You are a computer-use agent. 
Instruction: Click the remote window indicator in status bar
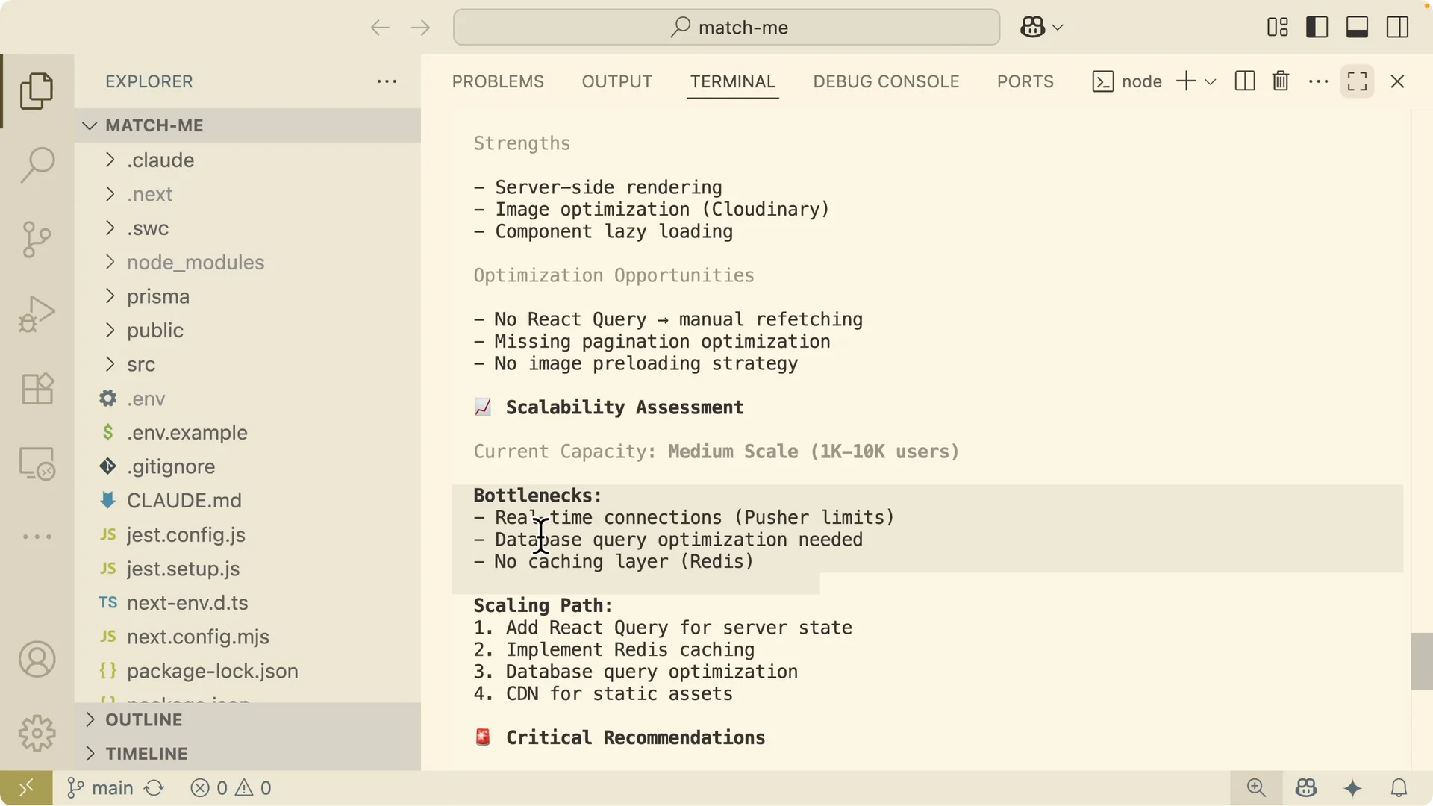[x=26, y=788]
